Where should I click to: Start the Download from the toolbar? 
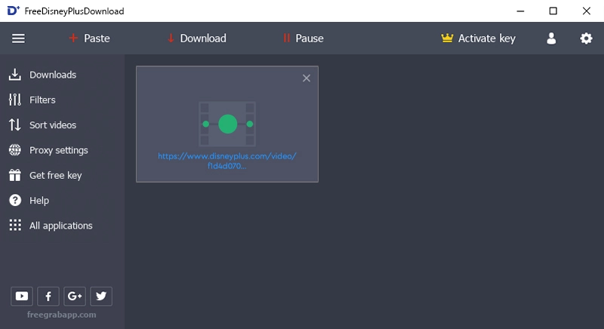coord(197,38)
